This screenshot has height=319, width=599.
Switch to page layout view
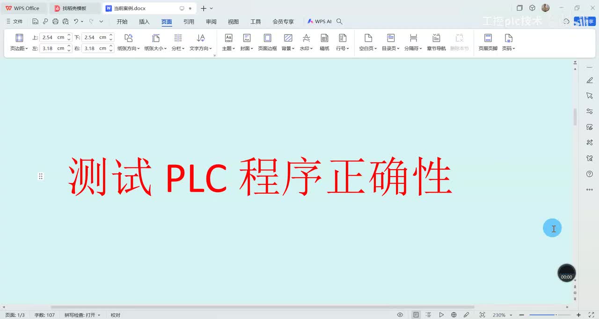[416, 315]
